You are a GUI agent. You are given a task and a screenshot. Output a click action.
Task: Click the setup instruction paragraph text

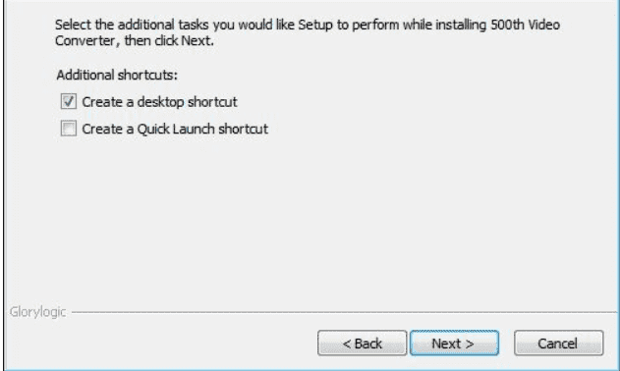[x=308, y=32]
